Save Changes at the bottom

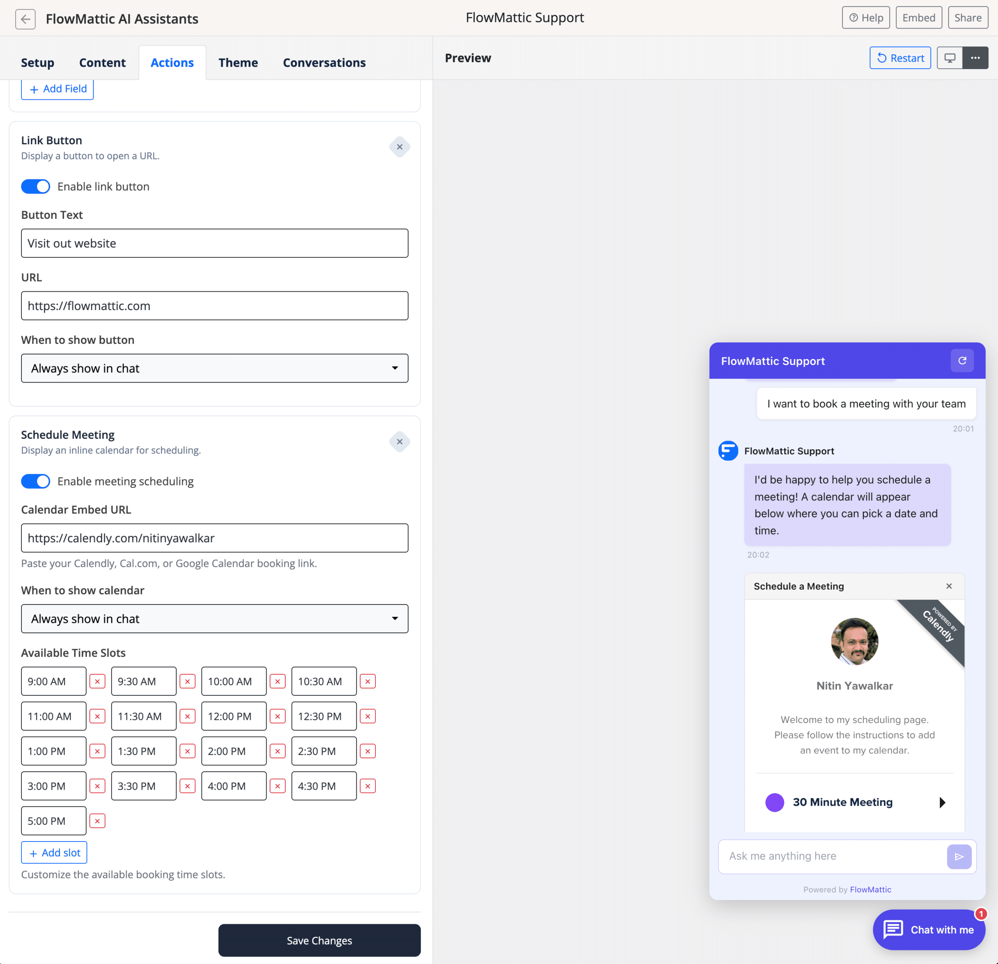(319, 940)
